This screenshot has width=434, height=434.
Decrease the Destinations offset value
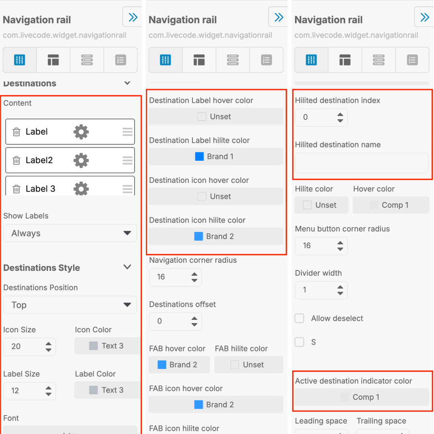click(x=194, y=324)
